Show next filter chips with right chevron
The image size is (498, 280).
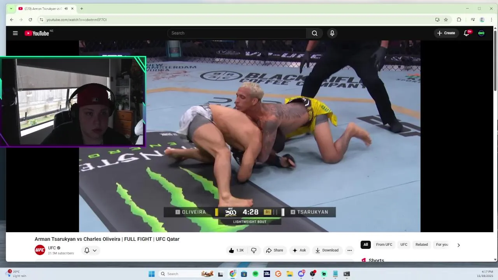(458, 245)
